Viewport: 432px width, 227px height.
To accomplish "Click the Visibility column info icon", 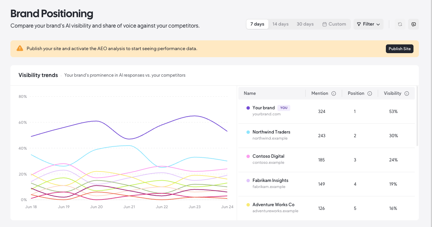I will point(407,93).
